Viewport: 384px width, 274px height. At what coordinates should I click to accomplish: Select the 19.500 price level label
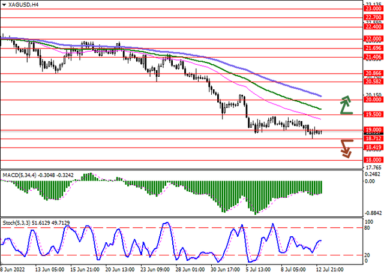(373, 115)
